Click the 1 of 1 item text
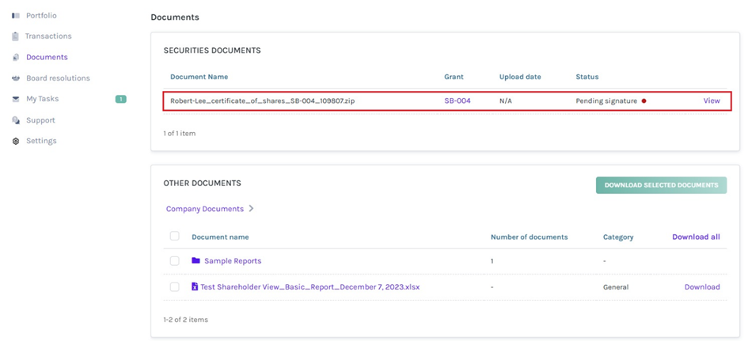This screenshot has width=744, height=341. click(x=180, y=133)
